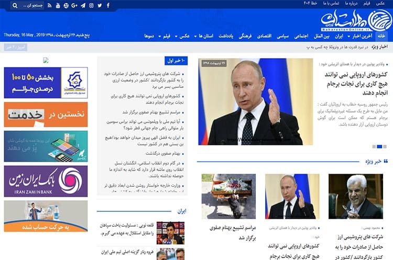Viewport: 393px width, 260px height.
Task: Open the small Putin thumbnail under خبر ویژه
Action: tap(292, 197)
